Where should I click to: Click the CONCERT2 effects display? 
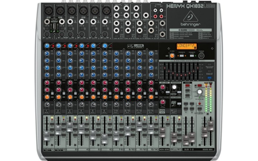tap(186, 46)
